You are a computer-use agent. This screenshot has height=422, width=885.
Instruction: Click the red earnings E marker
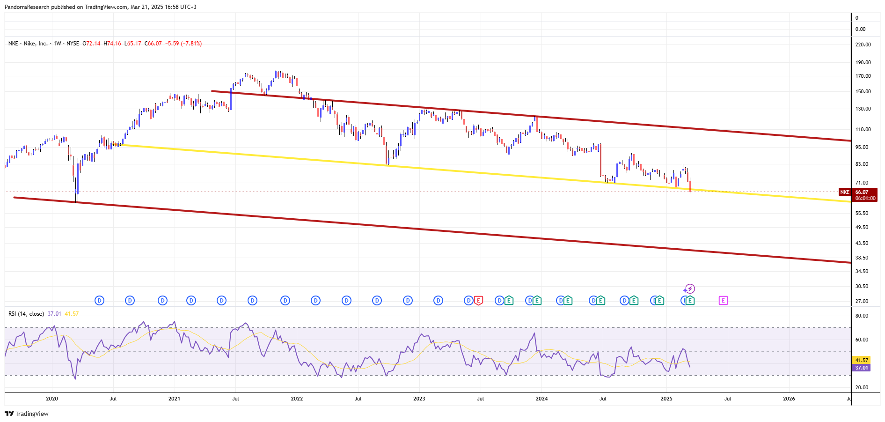478,300
